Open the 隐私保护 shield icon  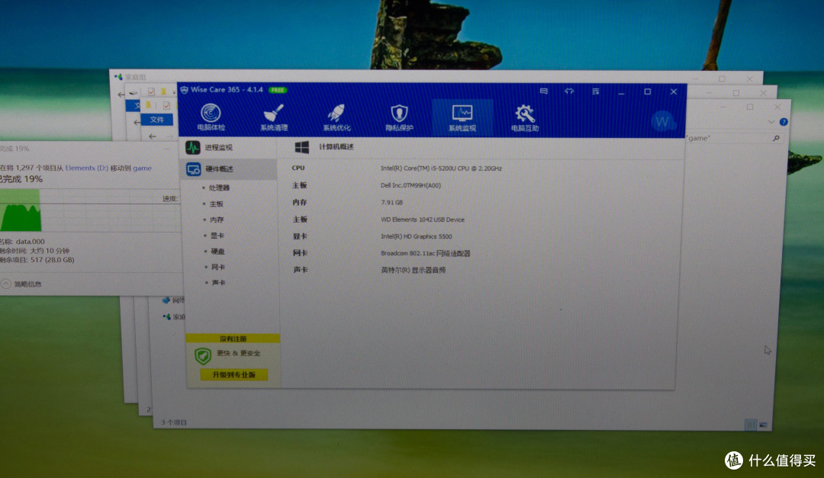(399, 113)
